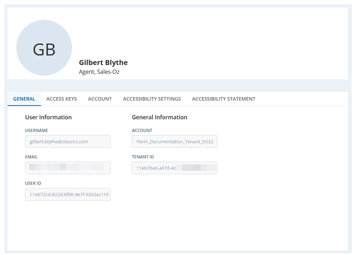Click the General Information section heading
Image resolution: width=356 pixels, height=255 pixels.
coord(159,117)
